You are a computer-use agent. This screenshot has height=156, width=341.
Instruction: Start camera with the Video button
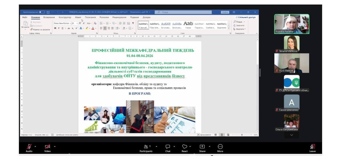[47, 147]
